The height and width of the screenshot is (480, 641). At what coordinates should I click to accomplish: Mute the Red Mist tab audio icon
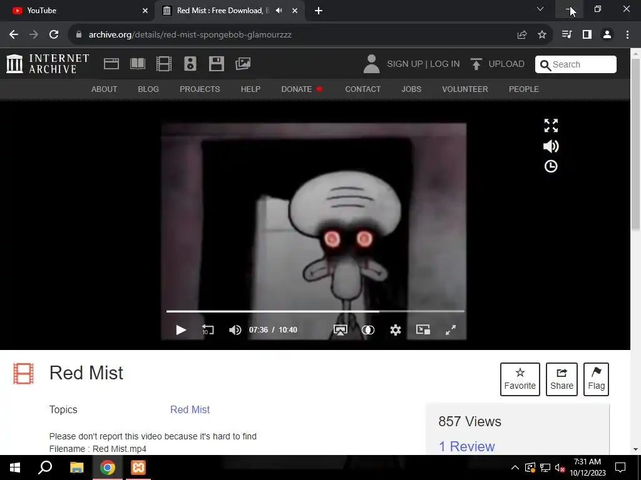[x=279, y=11]
